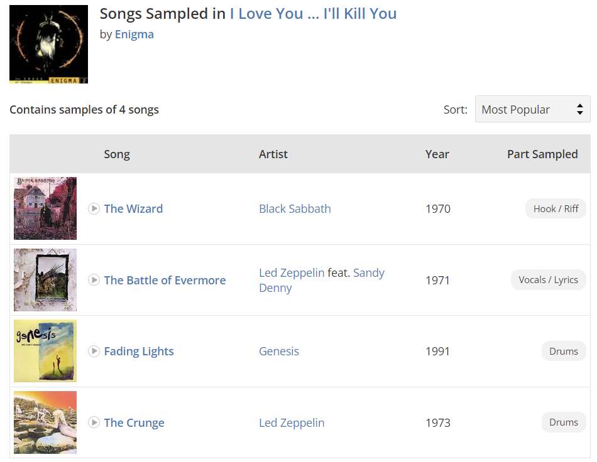
Task: Open I Love You ... I'll Kill You link
Action: click(x=313, y=14)
